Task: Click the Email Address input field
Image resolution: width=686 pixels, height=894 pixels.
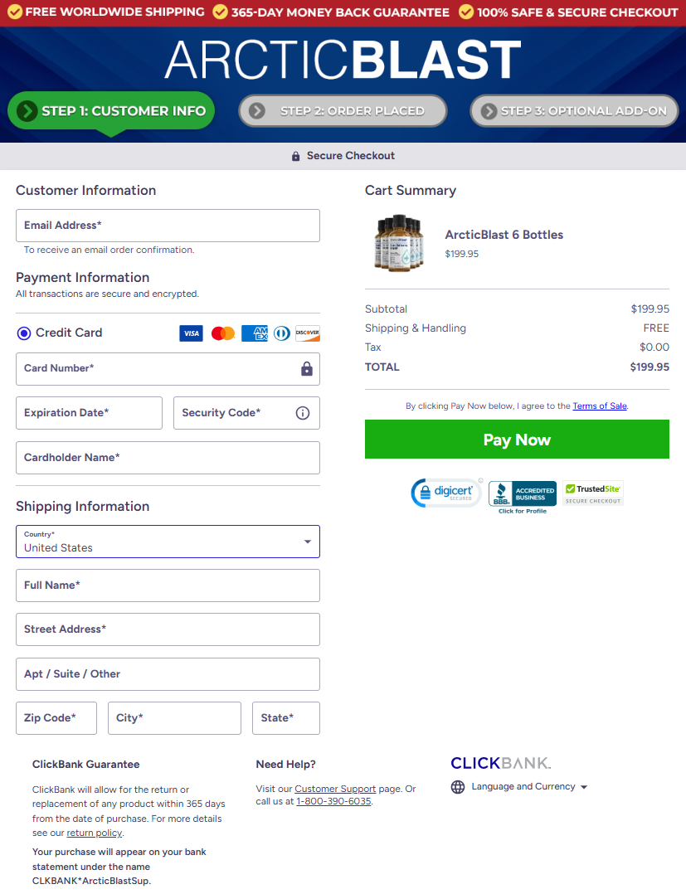Action: coord(168,226)
